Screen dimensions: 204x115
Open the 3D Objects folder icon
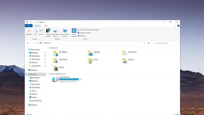(56, 53)
